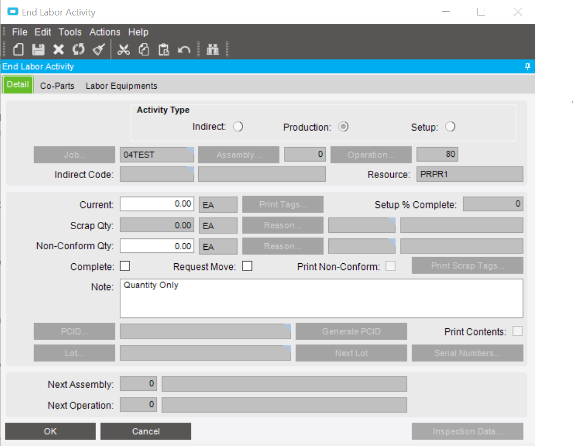Enable the Request Move checkbox
The height and width of the screenshot is (446, 574).
(247, 266)
